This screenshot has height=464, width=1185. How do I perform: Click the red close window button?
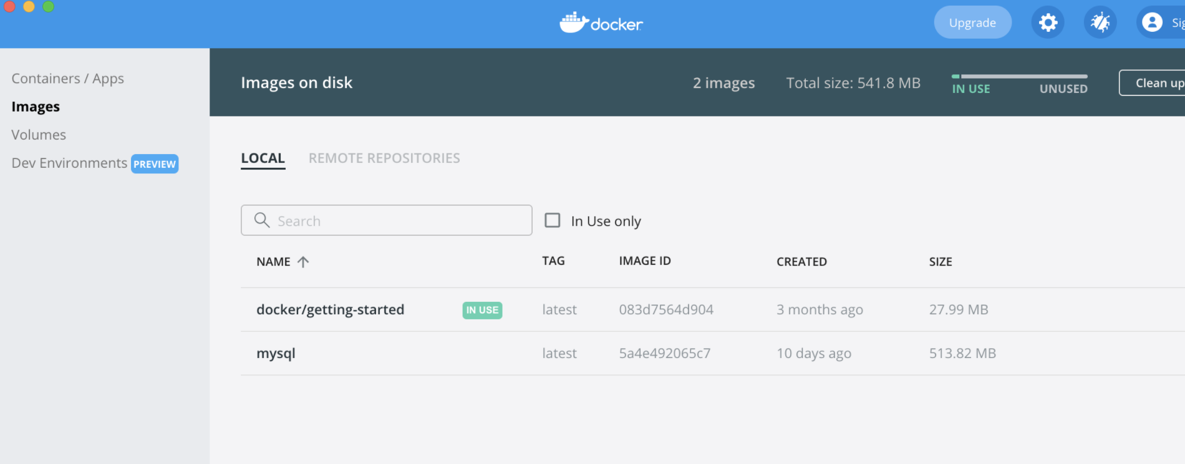pyautogui.click(x=9, y=6)
